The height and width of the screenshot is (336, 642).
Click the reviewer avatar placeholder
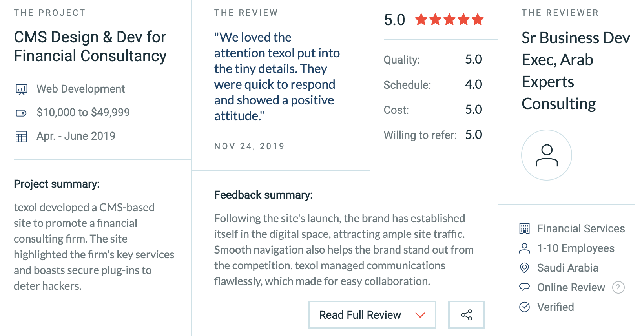pyautogui.click(x=546, y=155)
